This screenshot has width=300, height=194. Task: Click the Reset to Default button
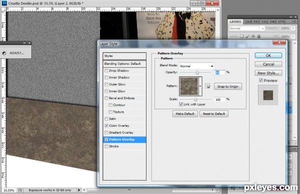[x=214, y=114]
